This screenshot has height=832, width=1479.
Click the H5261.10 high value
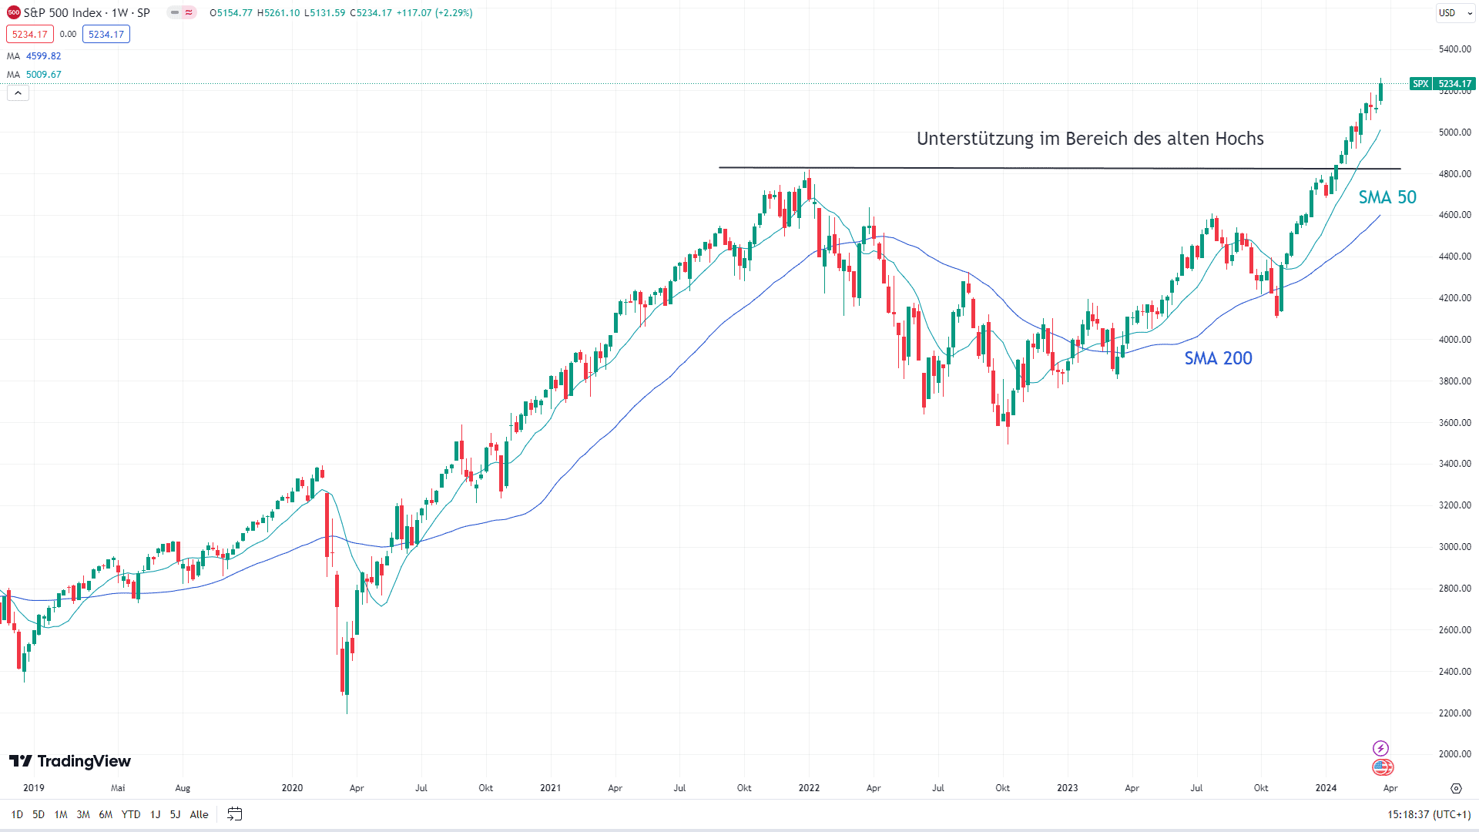coord(278,13)
